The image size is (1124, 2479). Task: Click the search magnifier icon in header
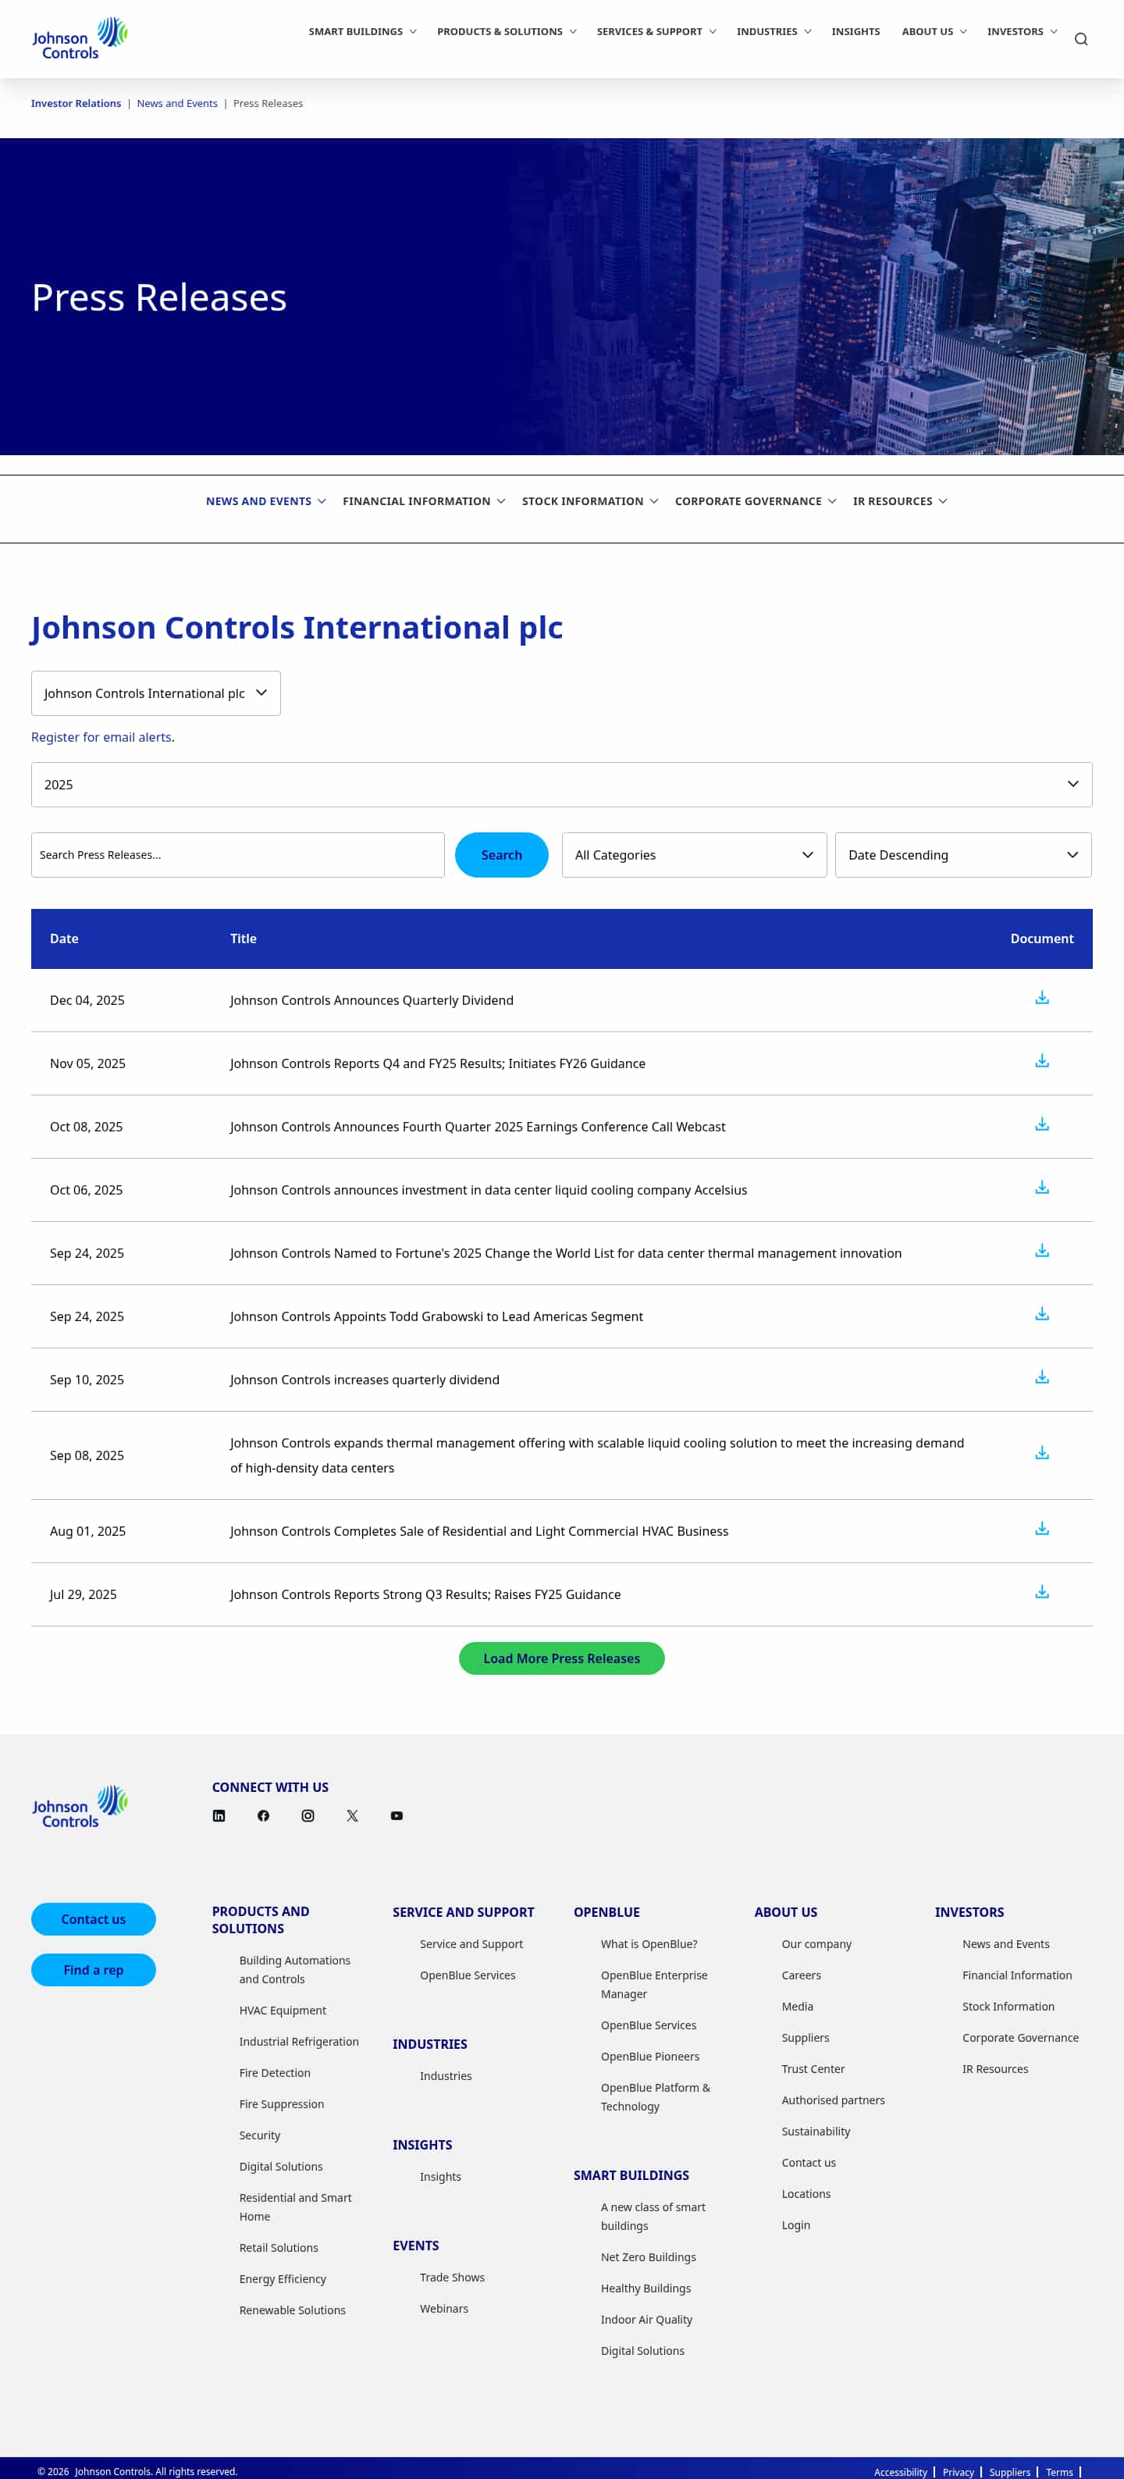click(1081, 40)
